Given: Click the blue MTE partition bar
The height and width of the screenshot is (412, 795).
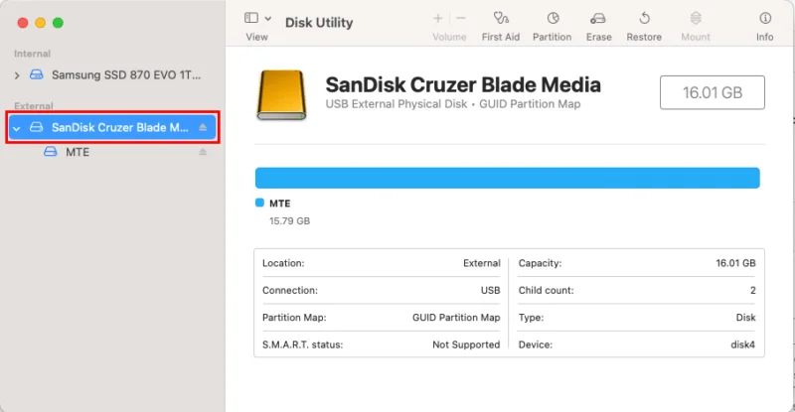Looking at the screenshot, I should [507, 178].
